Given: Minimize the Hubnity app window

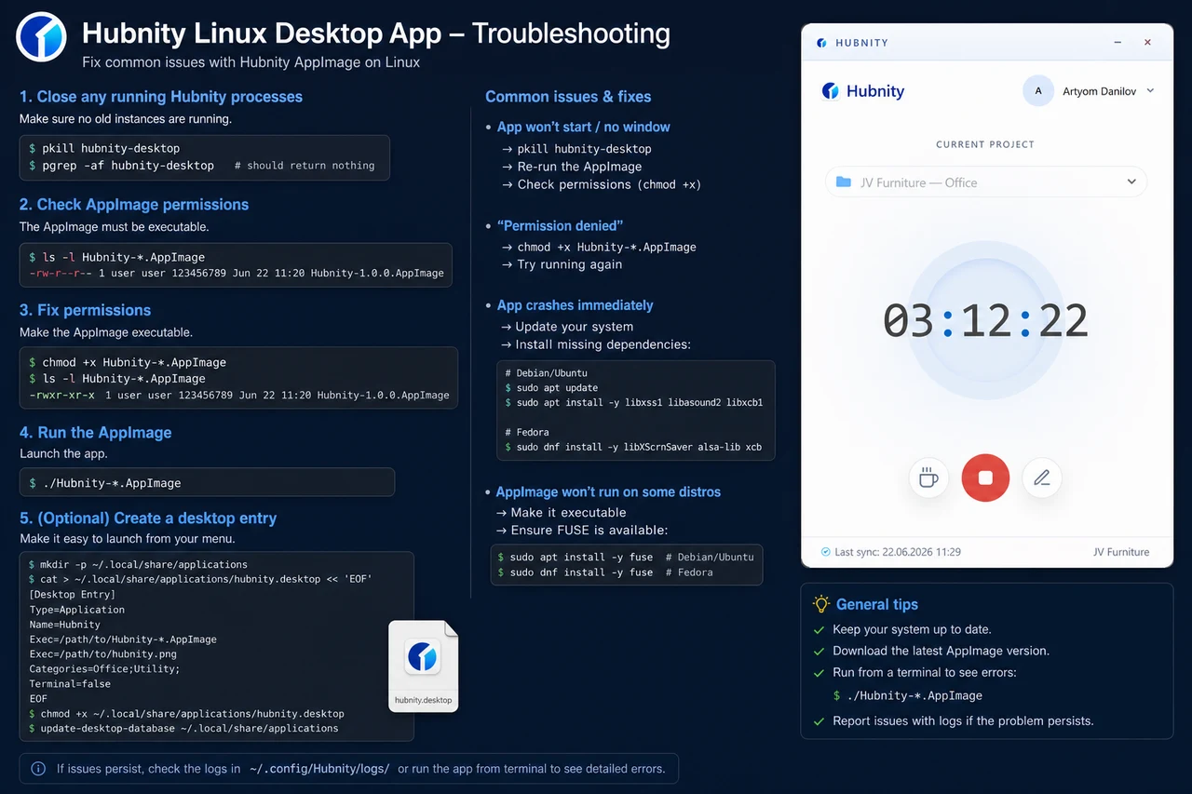Looking at the screenshot, I should 1117,43.
